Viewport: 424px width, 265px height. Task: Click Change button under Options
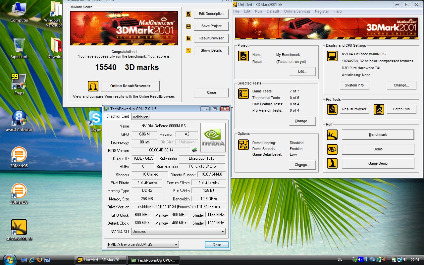tap(302, 165)
